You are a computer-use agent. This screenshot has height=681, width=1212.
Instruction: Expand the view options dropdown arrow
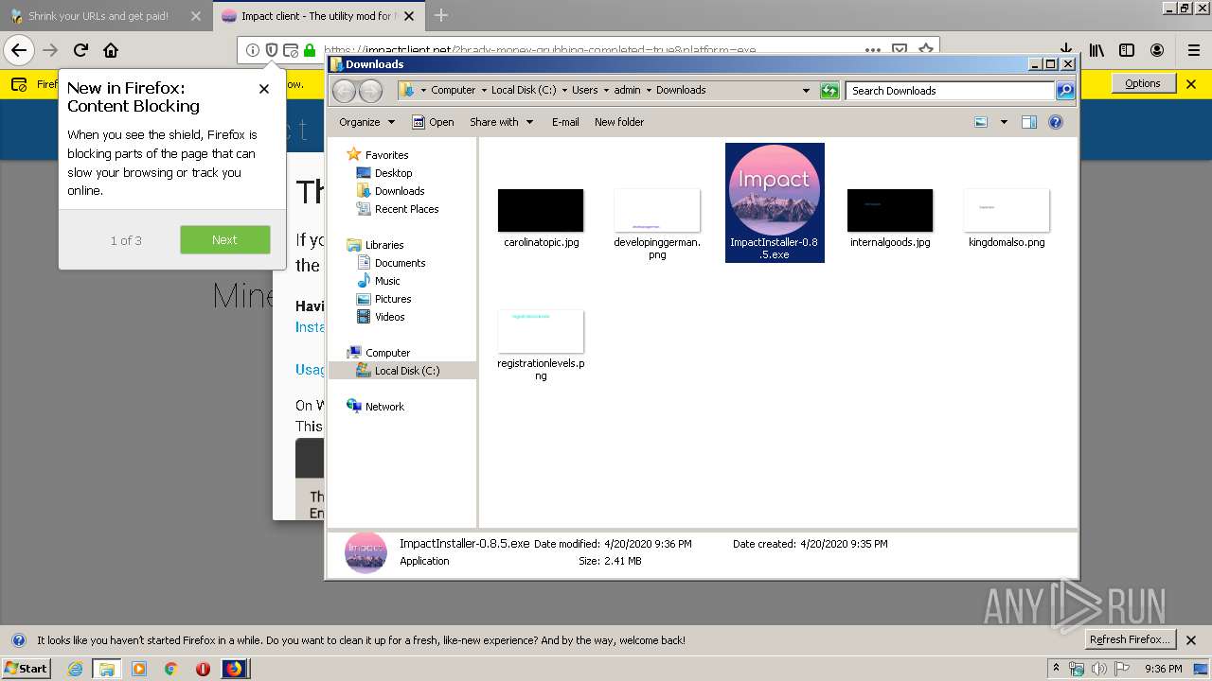coord(1004,122)
